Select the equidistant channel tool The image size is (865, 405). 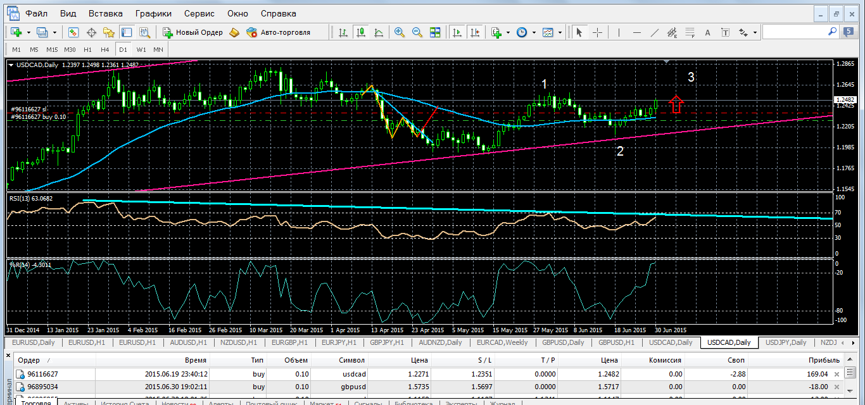tap(672, 32)
